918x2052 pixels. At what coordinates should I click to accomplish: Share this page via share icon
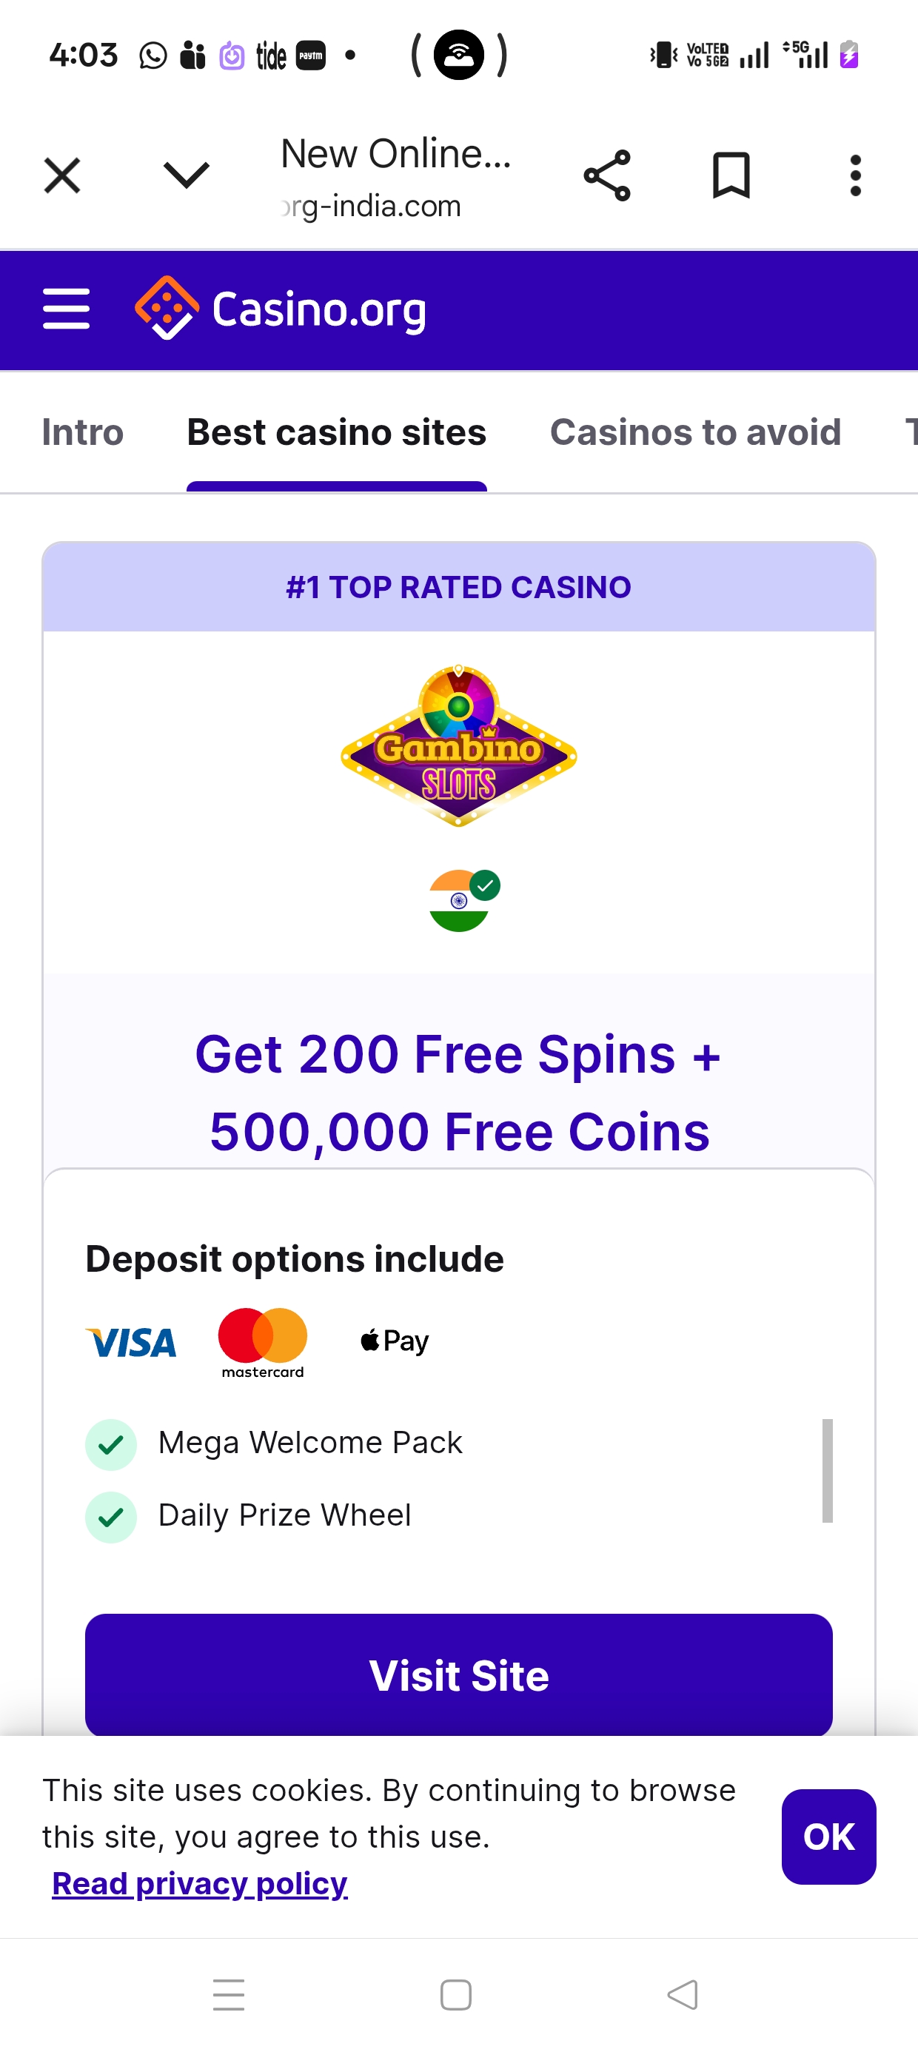click(607, 175)
